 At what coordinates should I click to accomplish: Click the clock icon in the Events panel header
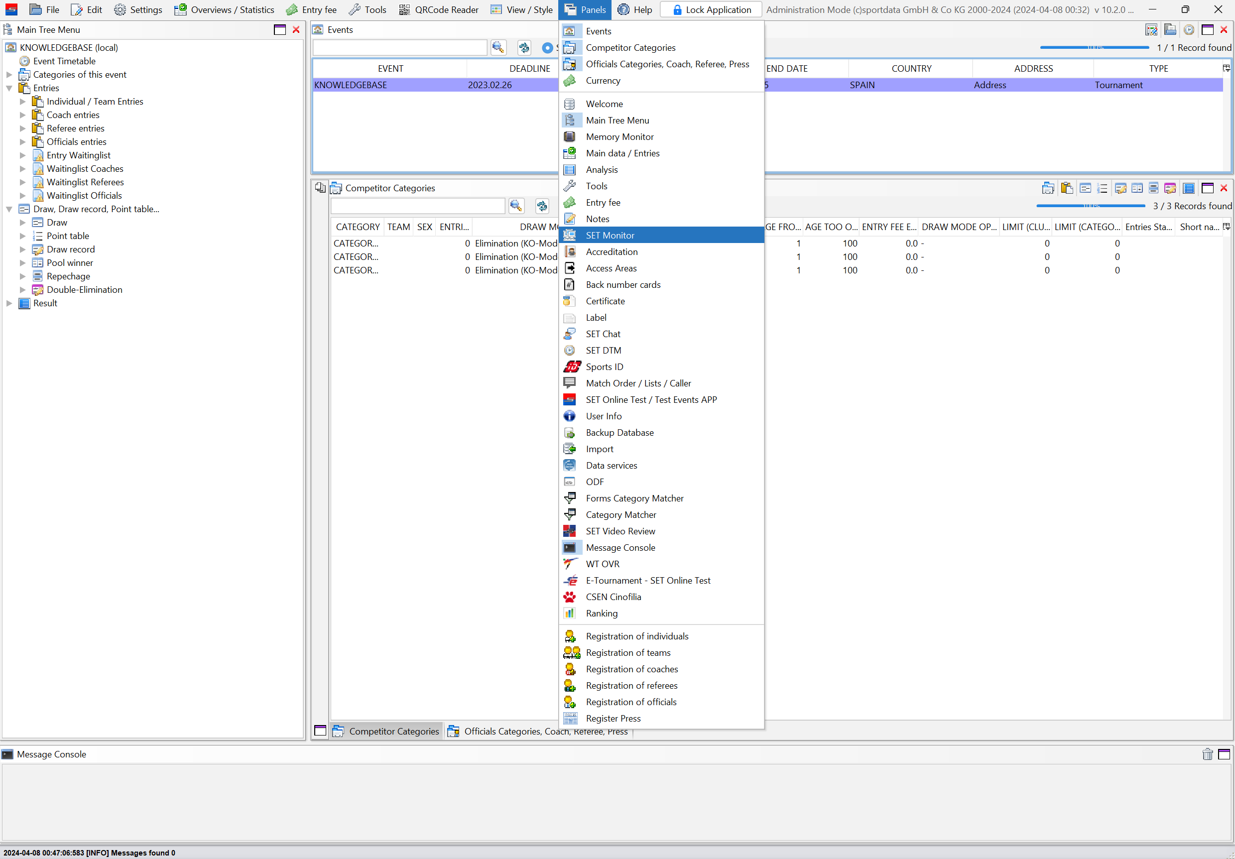1188,30
